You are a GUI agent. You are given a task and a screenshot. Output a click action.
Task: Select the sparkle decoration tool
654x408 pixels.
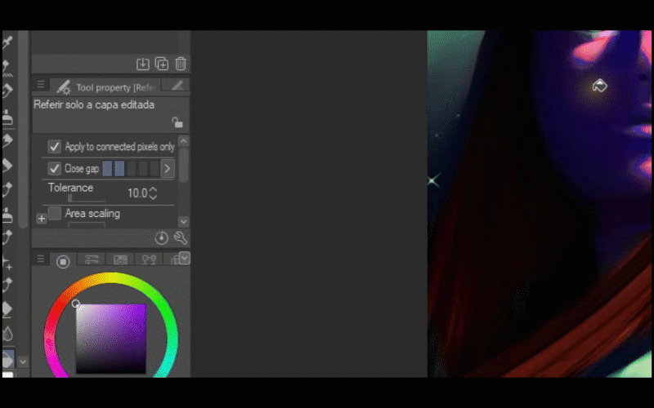pos(7,263)
